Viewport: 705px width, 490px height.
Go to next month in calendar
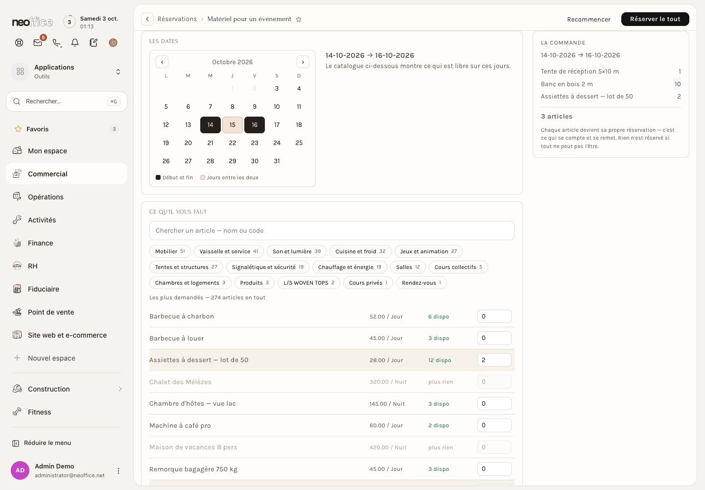coord(303,62)
